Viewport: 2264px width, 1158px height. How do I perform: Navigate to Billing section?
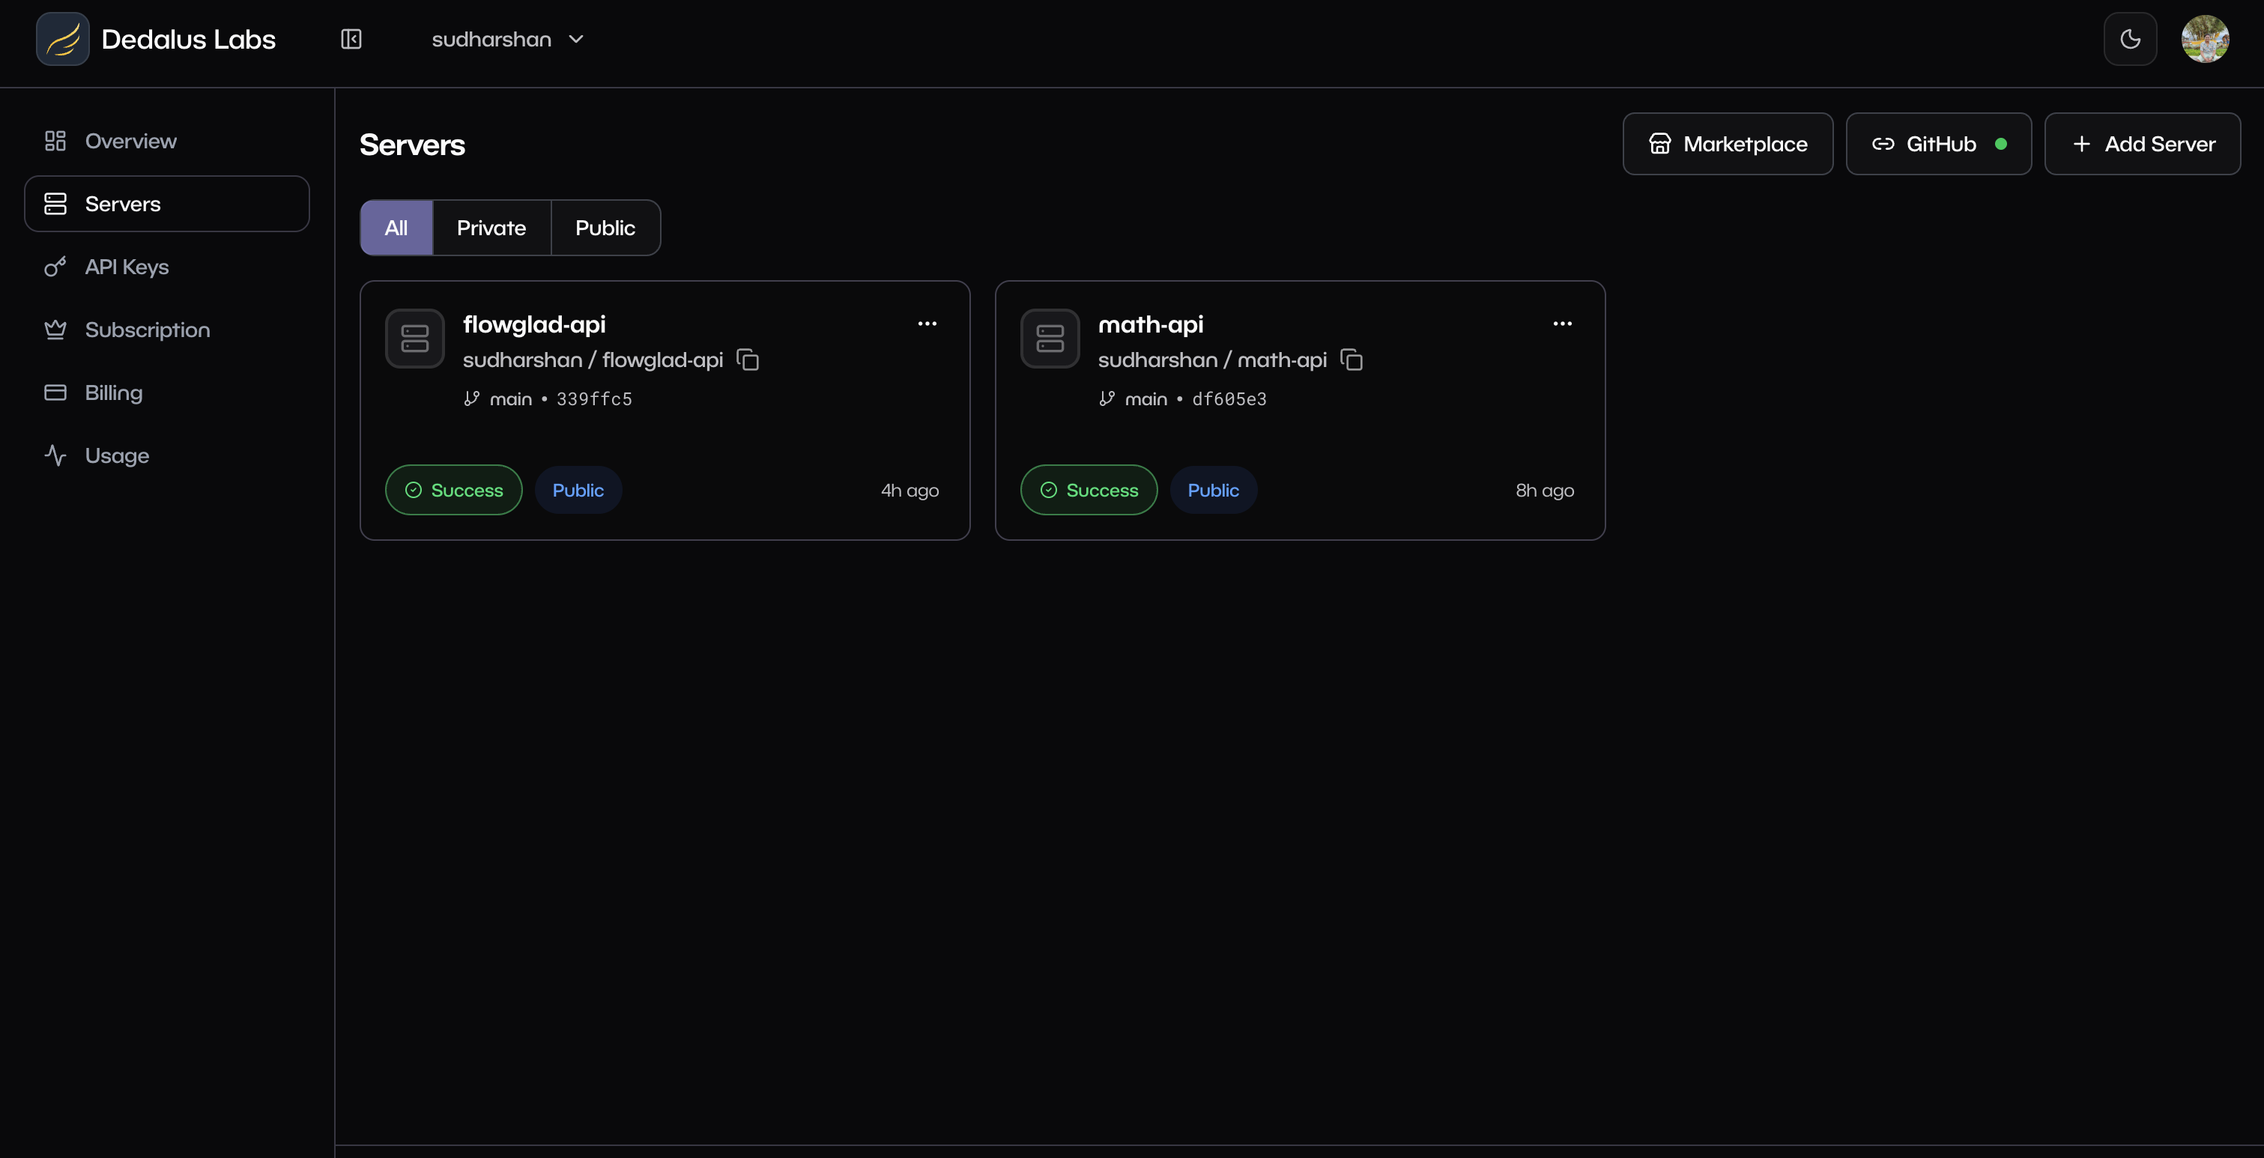click(x=113, y=392)
